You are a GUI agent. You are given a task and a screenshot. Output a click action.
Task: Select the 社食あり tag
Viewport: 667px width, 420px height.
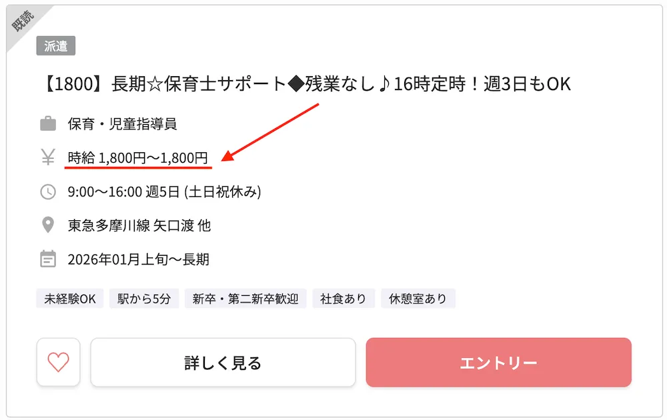pyautogui.click(x=344, y=298)
